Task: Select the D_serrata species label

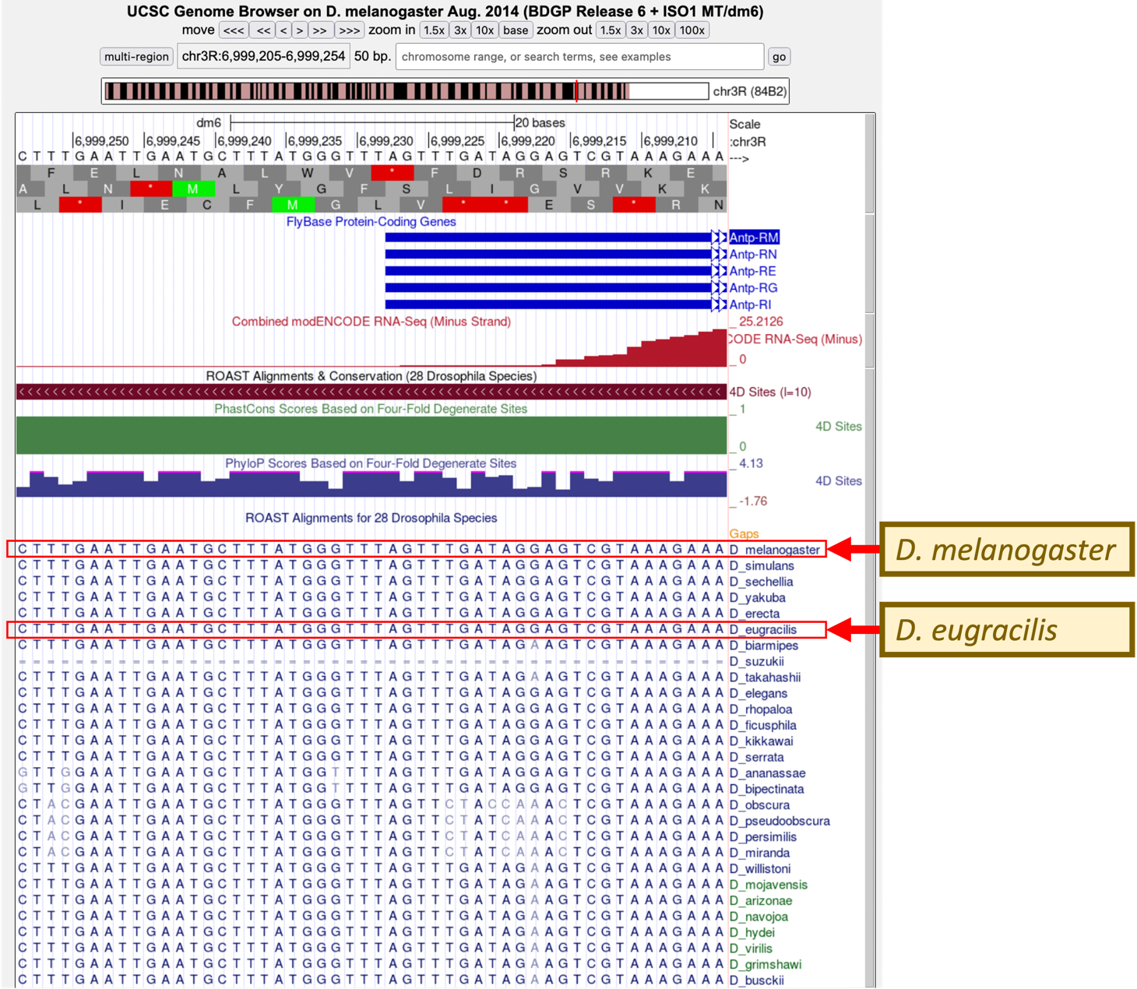Action: coord(756,758)
